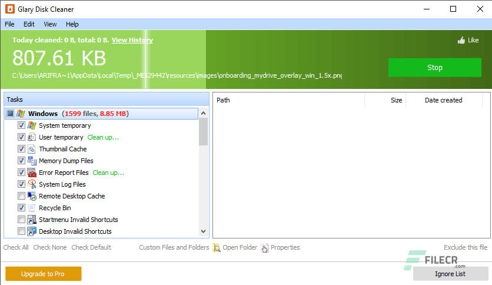Click the tasks list scroll down arrow
The height and width of the screenshot is (285, 492).
click(203, 231)
